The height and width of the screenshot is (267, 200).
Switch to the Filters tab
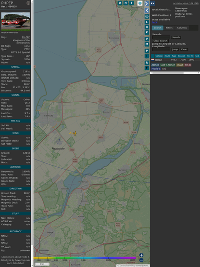click(169, 28)
